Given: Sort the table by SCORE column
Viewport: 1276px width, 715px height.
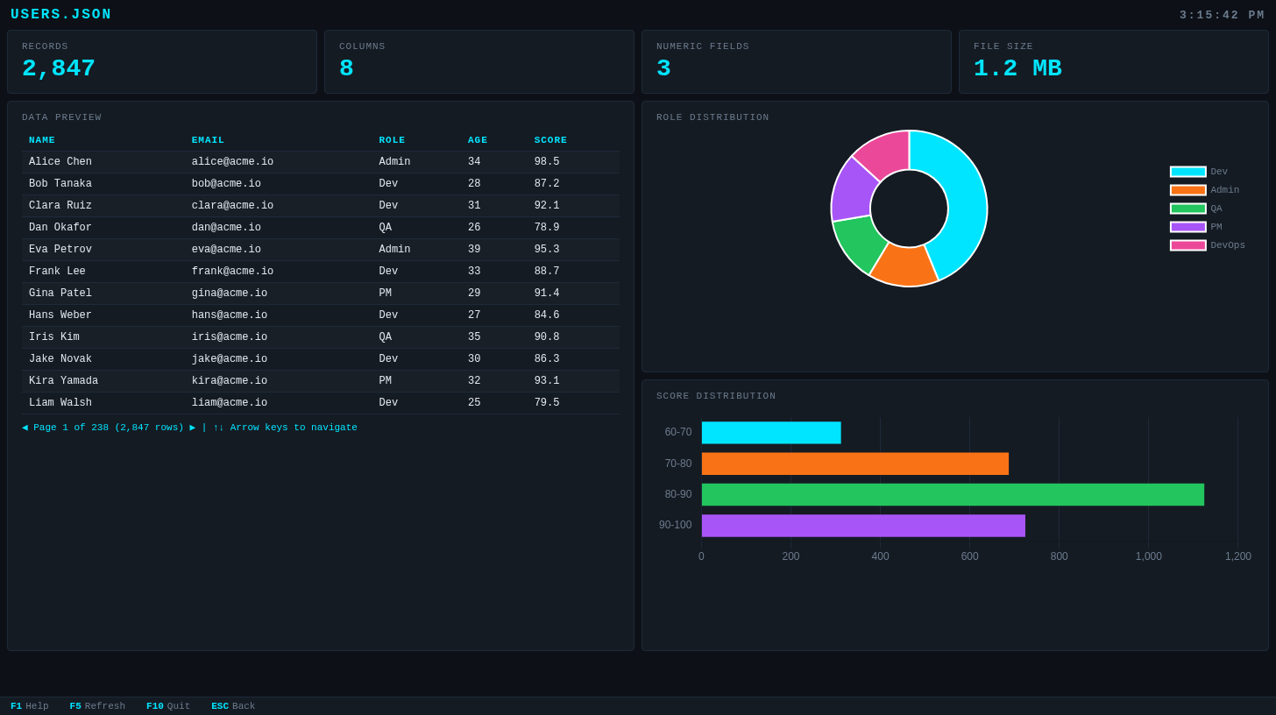Looking at the screenshot, I should coord(550,139).
